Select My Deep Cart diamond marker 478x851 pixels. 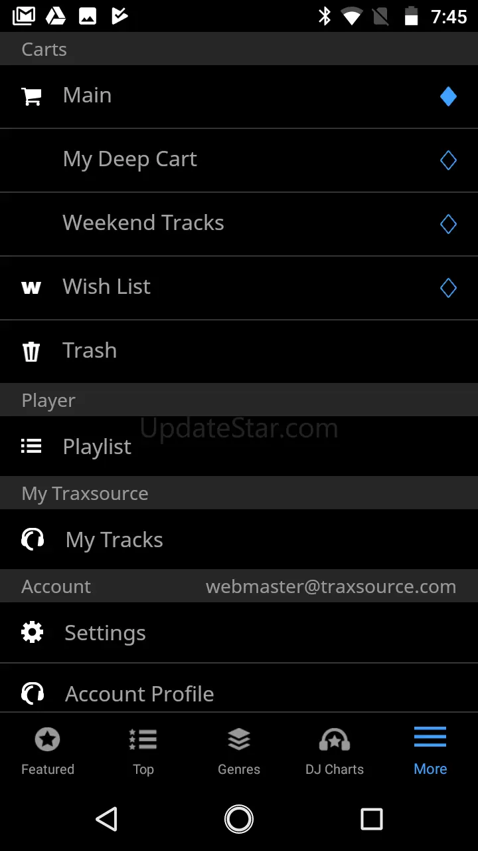click(448, 160)
